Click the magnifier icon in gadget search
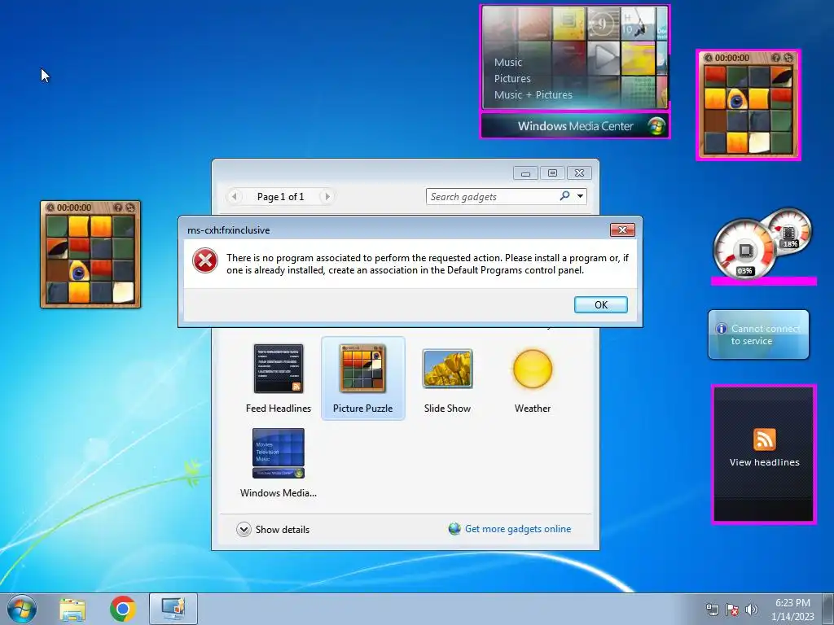Screen dimensions: 834x625 coord(565,195)
